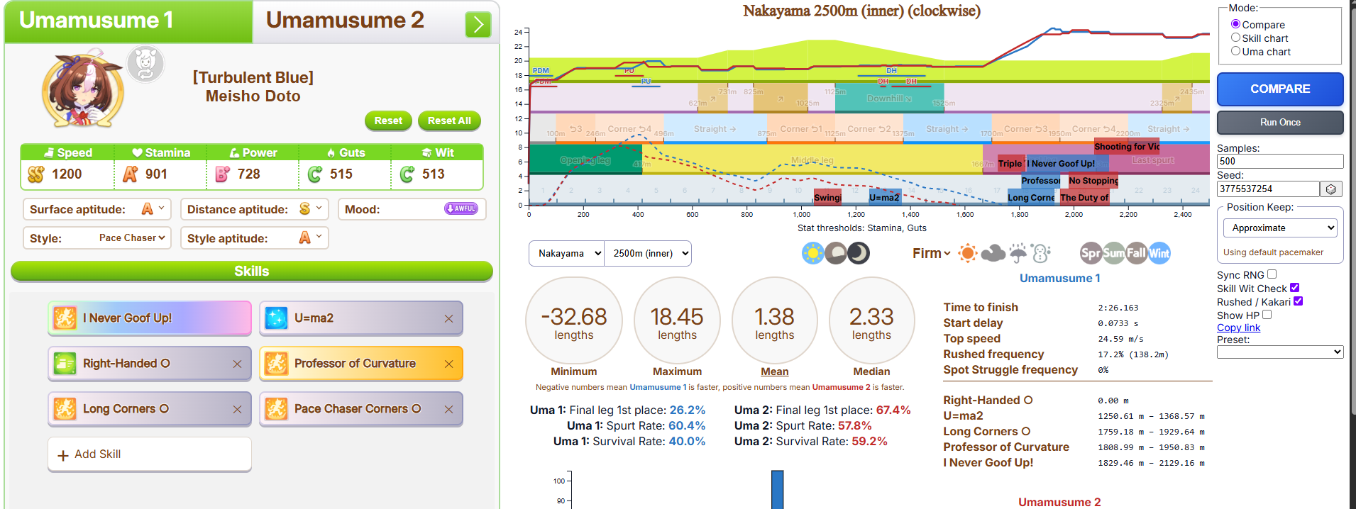1356x509 pixels.
Task: Click the Seed input field
Action: [1268, 189]
